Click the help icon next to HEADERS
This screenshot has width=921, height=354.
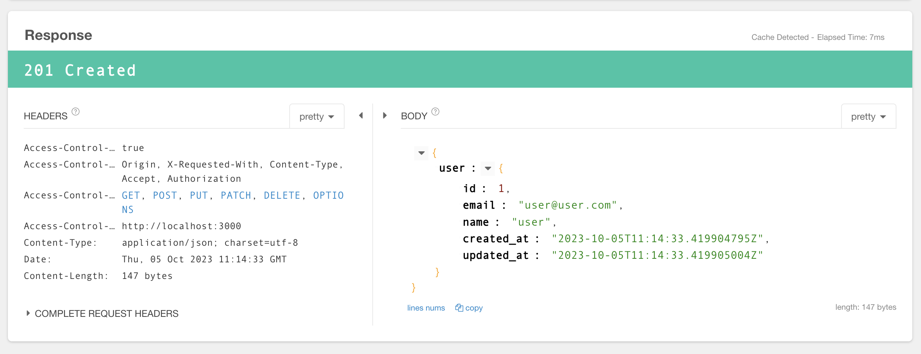click(76, 112)
